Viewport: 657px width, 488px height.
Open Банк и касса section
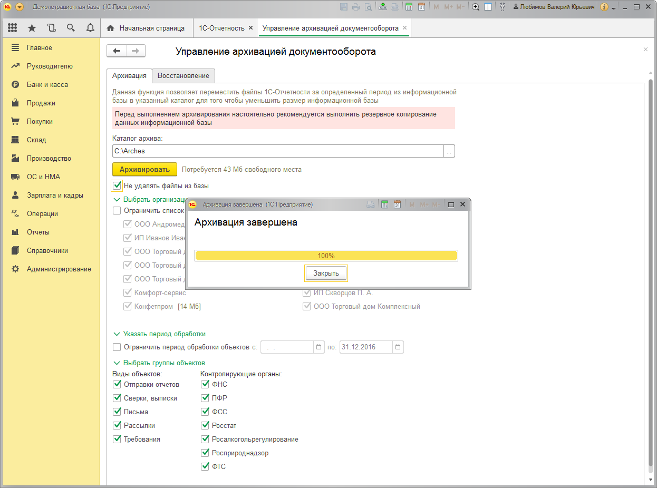47,84
